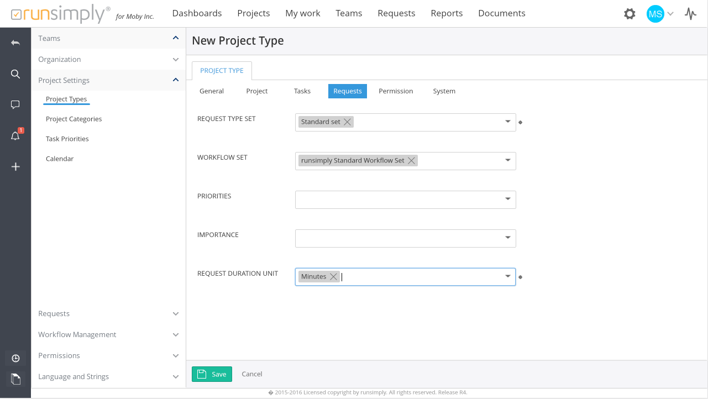
Task: Open settings via the gear icon
Action: pos(630,14)
